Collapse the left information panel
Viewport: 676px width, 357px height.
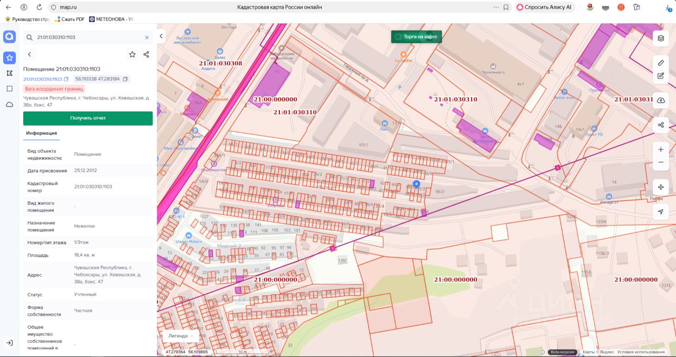click(x=162, y=36)
